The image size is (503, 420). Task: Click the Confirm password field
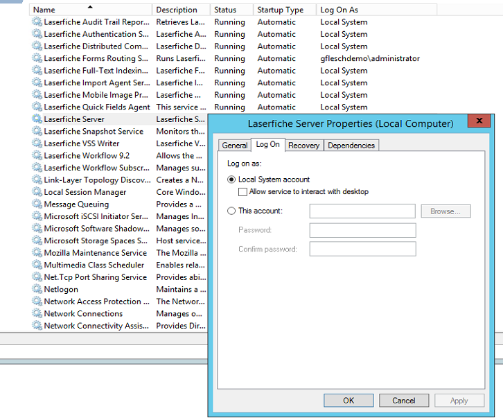(363, 249)
